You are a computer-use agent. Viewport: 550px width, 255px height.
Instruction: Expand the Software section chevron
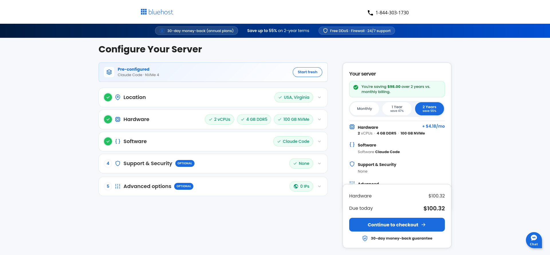[x=319, y=141]
